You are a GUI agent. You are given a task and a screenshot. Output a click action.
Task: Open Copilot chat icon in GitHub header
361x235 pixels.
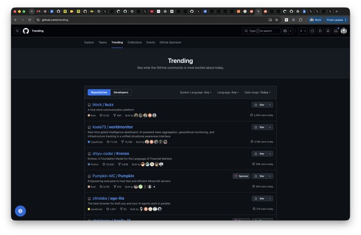(285, 31)
